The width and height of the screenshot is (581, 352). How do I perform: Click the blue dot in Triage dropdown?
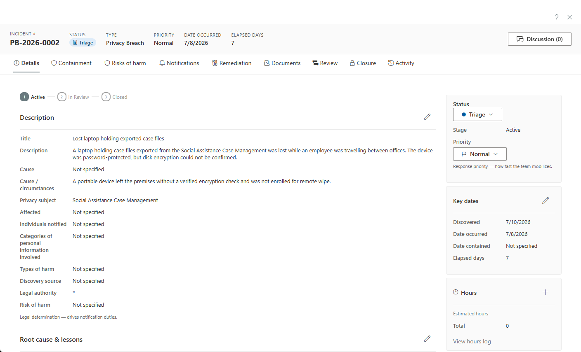click(464, 114)
